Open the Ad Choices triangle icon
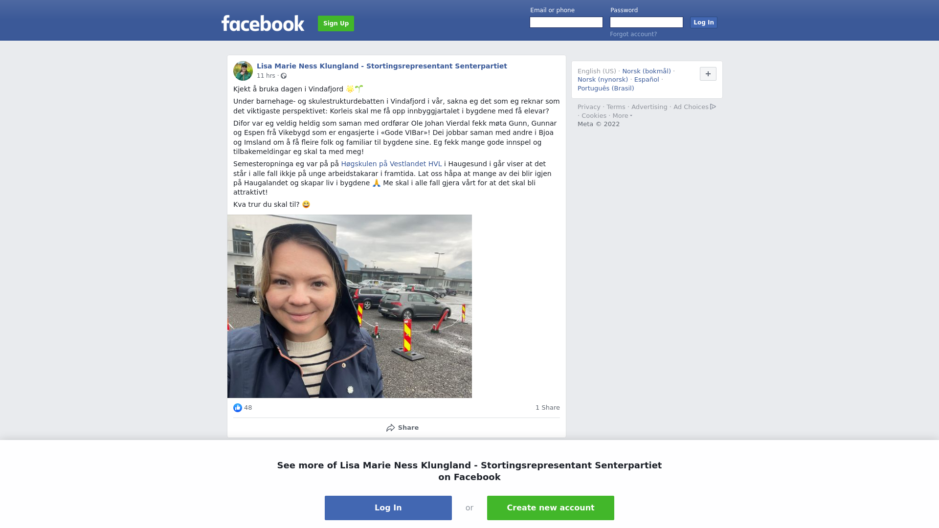The width and height of the screenshot is (939, 528). [x=713, y=107]
